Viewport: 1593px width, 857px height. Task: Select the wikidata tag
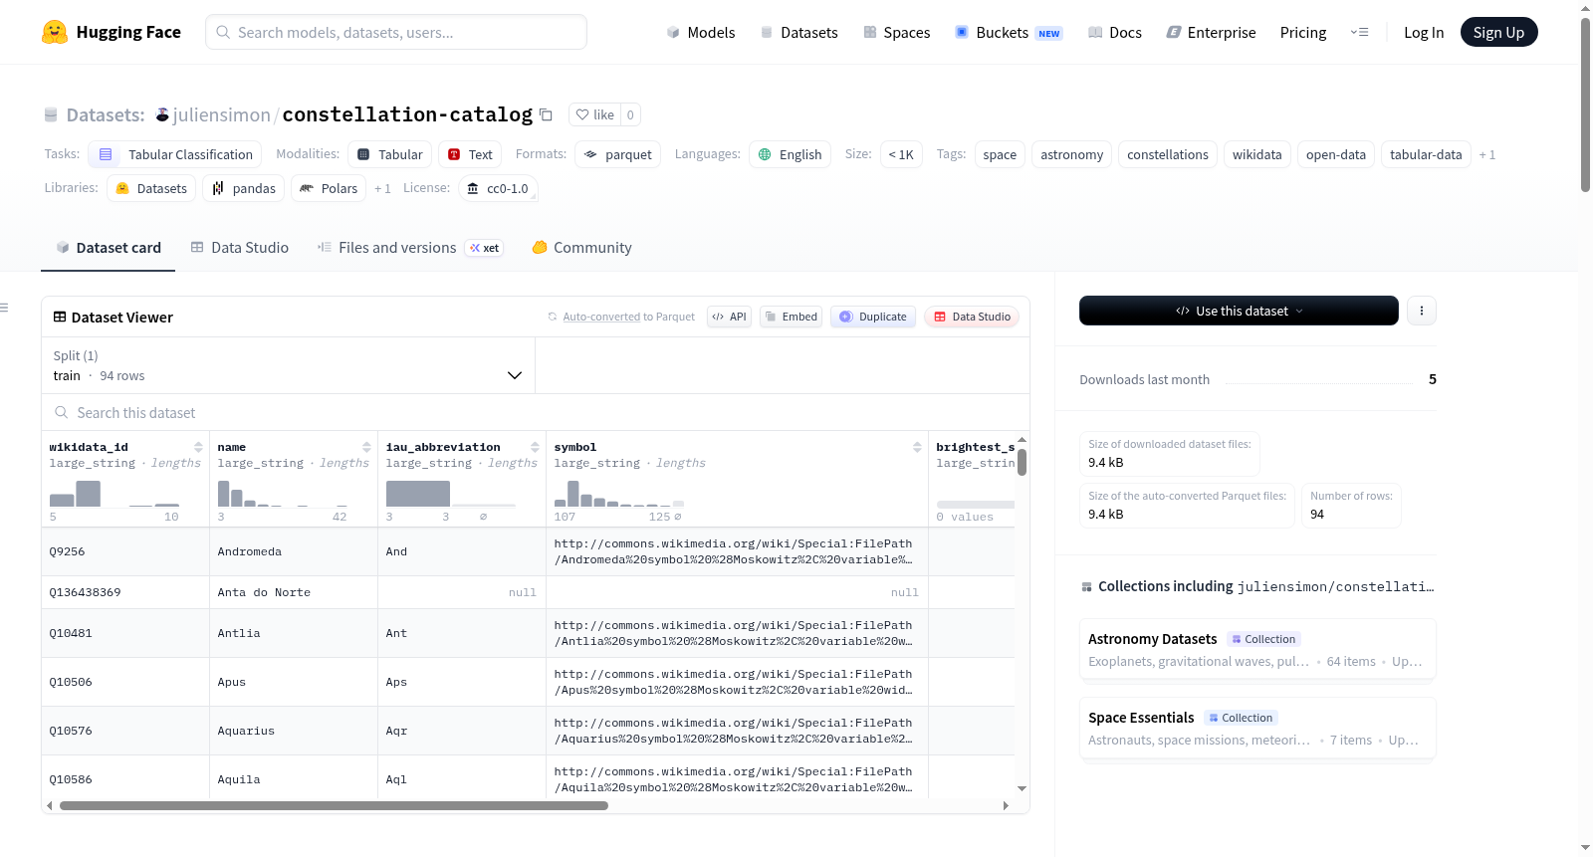tap(1256, 154)
